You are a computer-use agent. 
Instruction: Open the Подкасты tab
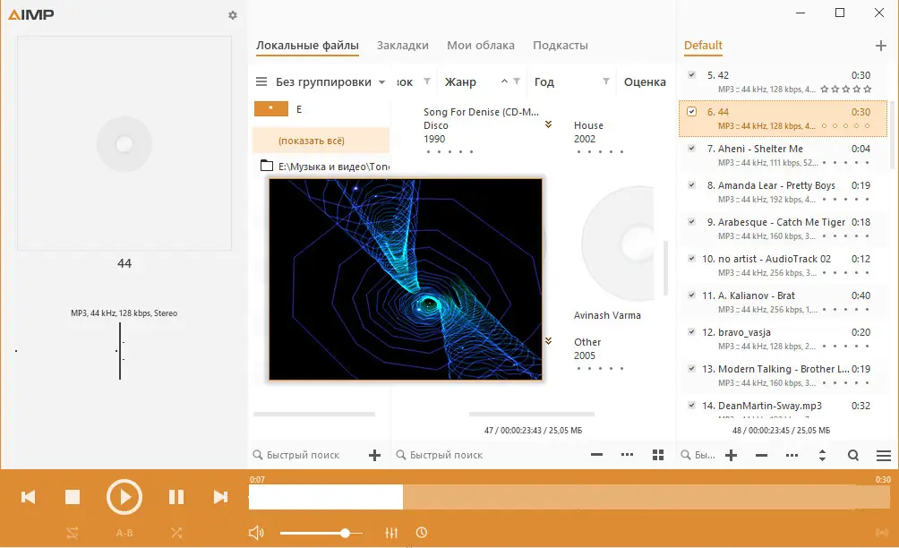pyautogui.click(x=560, y=45)
